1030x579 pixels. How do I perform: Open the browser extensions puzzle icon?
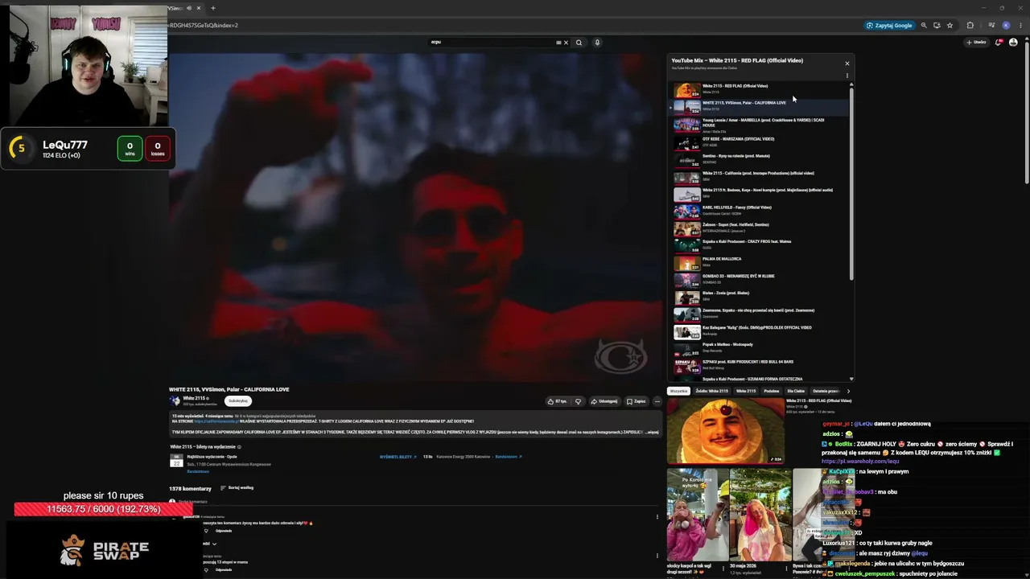click(x=970, y=25)
